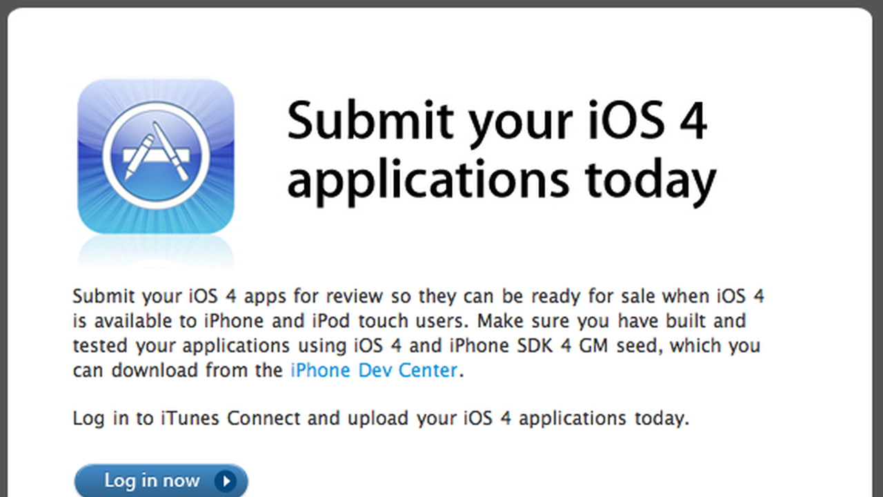883x497 pixels.
Task: Click the line starting "Submit your iOS 4 apps"
Action: click(x=419, y=297)
